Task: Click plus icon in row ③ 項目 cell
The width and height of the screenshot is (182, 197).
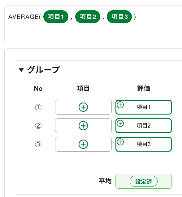Action: pyautogui.click(x=83, y=144)
